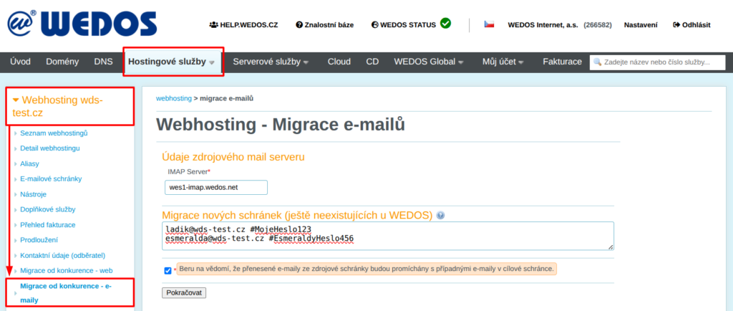Open Přehled fakturace in sidebar
Screen dimensions: 733x311
[x=48, y=224]
